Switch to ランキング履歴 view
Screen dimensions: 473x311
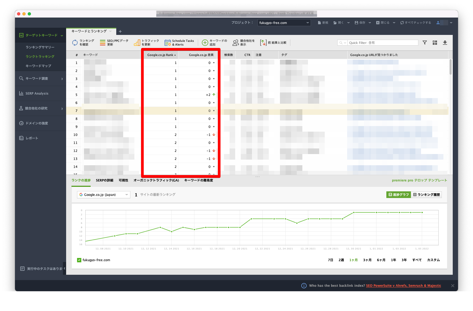pyautogui.click(x=426, y=195)
